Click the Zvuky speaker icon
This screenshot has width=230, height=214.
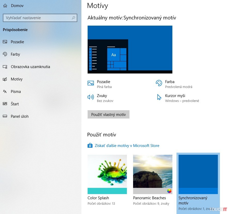(x=90, y=97)
